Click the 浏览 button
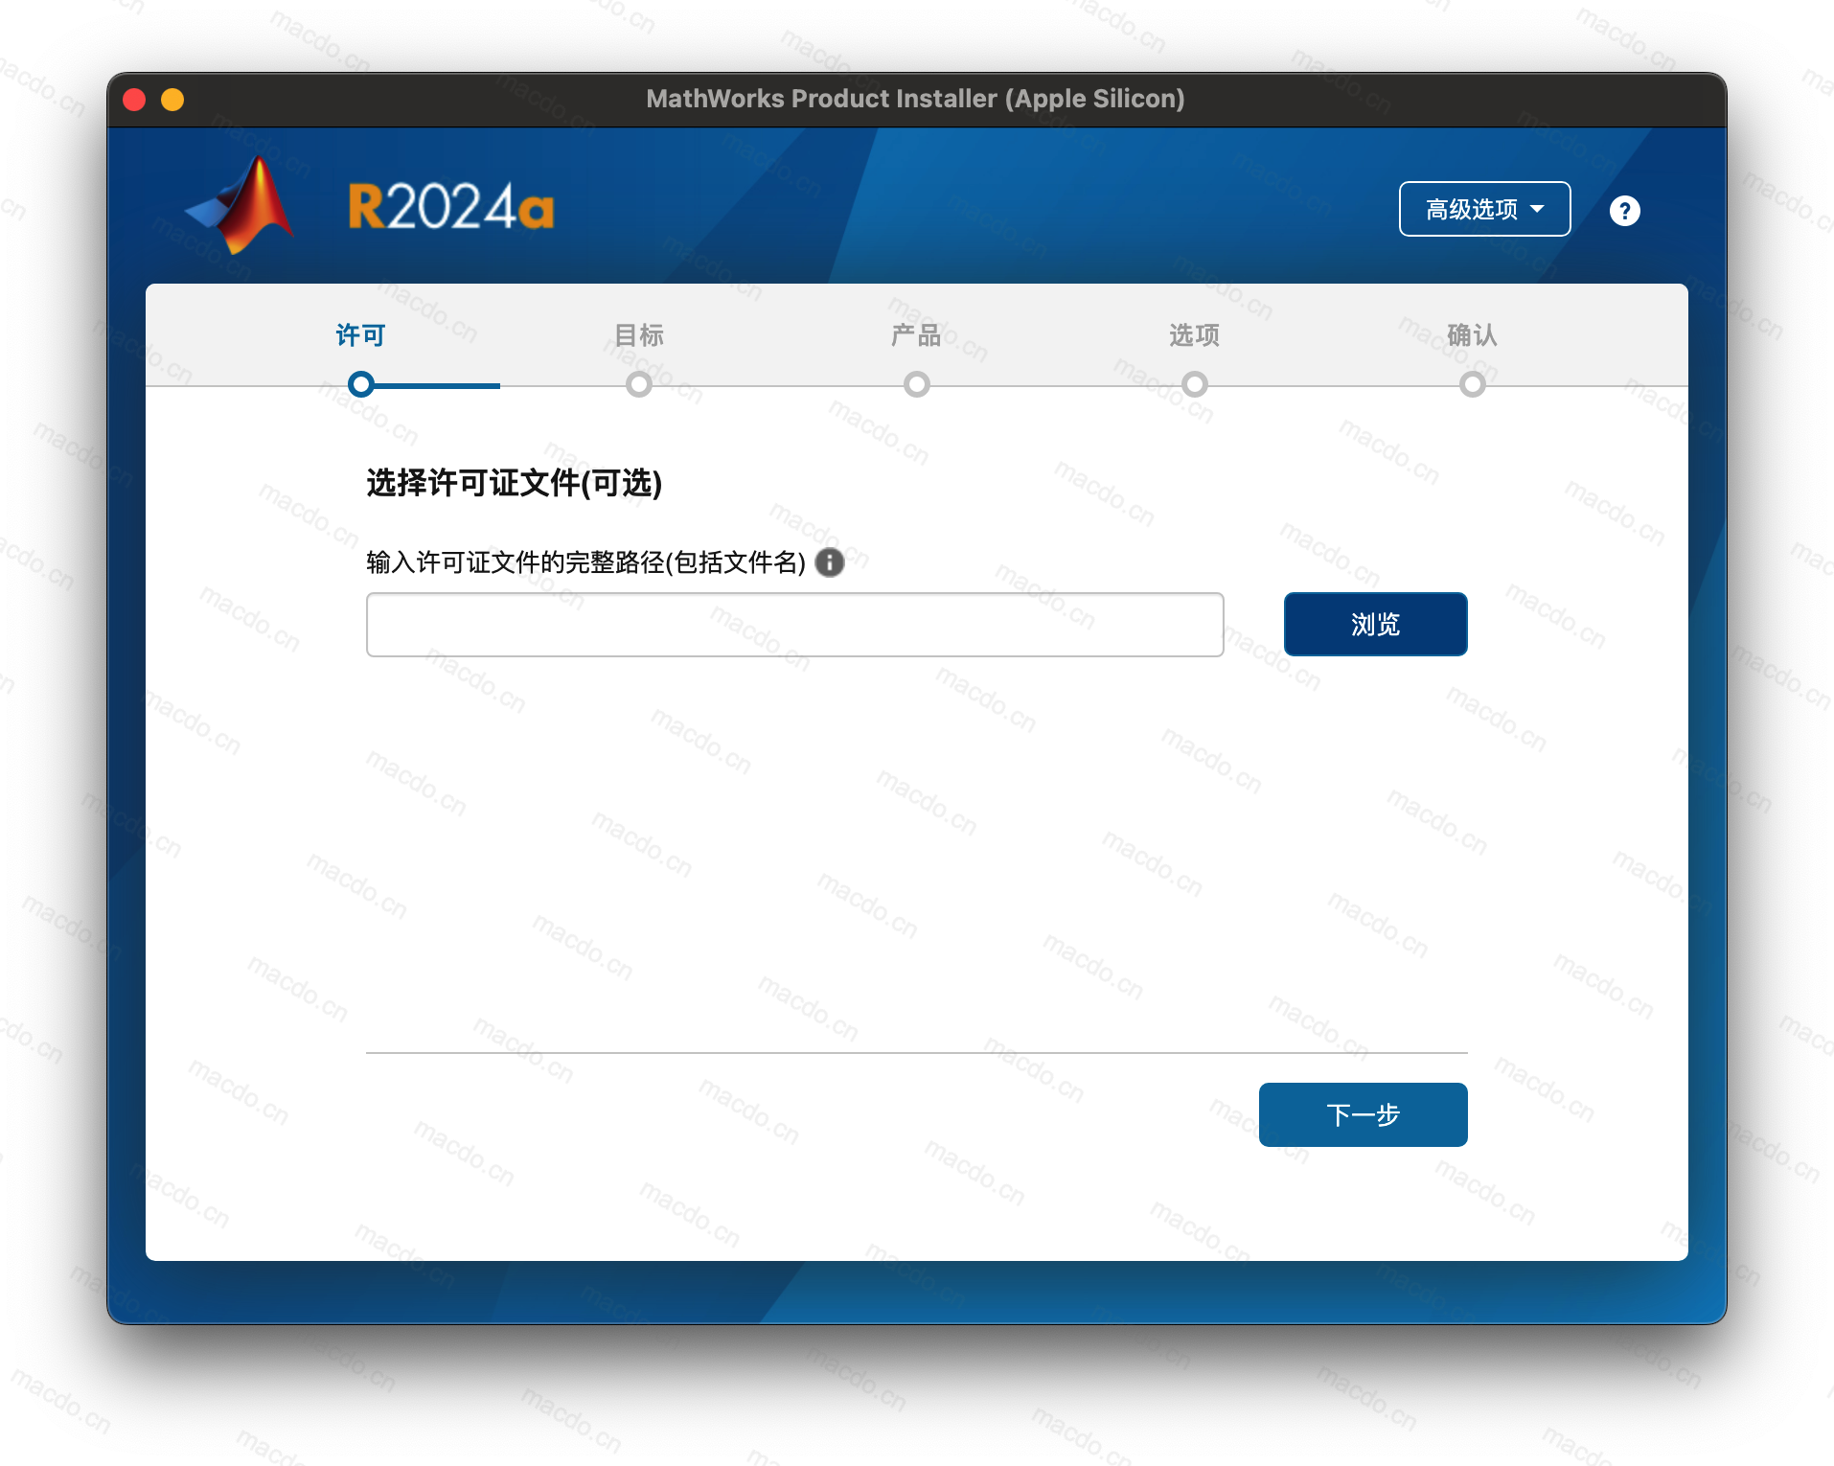Image resolution: width=1834 pixels, height=1466 pixels. (1375, 624)
